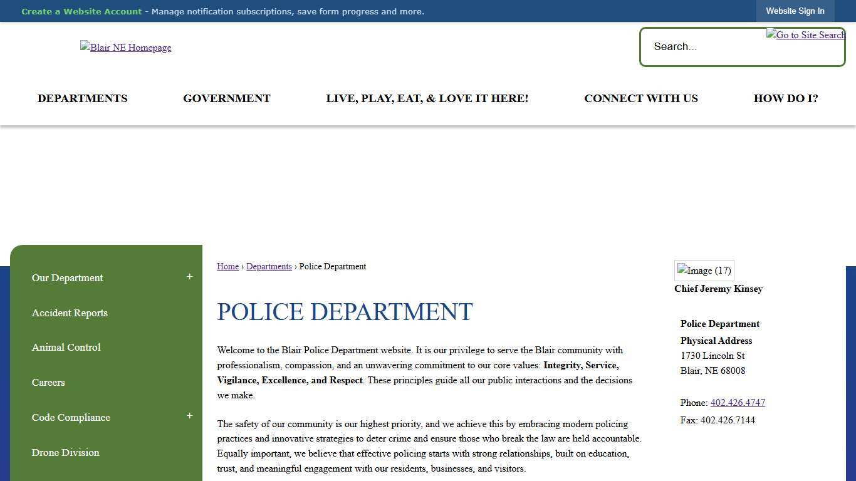Click Home in the breadcrumb trail
Image resolution: width=856 pixels, height=481 pixels.
(x=227, y=266)
